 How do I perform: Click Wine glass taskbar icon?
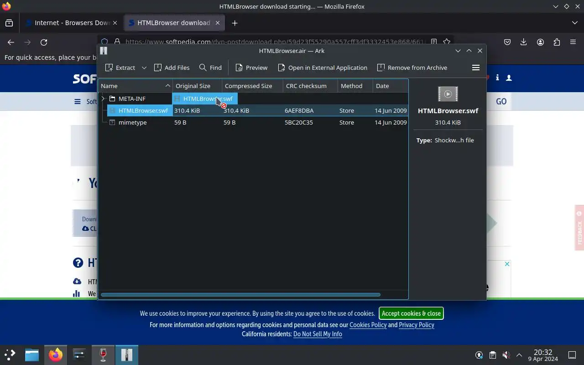(103, 355)
